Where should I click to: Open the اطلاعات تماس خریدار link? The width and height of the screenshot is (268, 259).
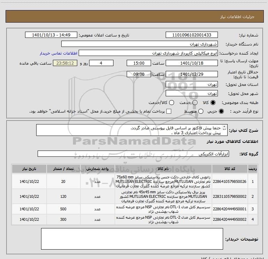pyautogui.click(x=58, y=53)
